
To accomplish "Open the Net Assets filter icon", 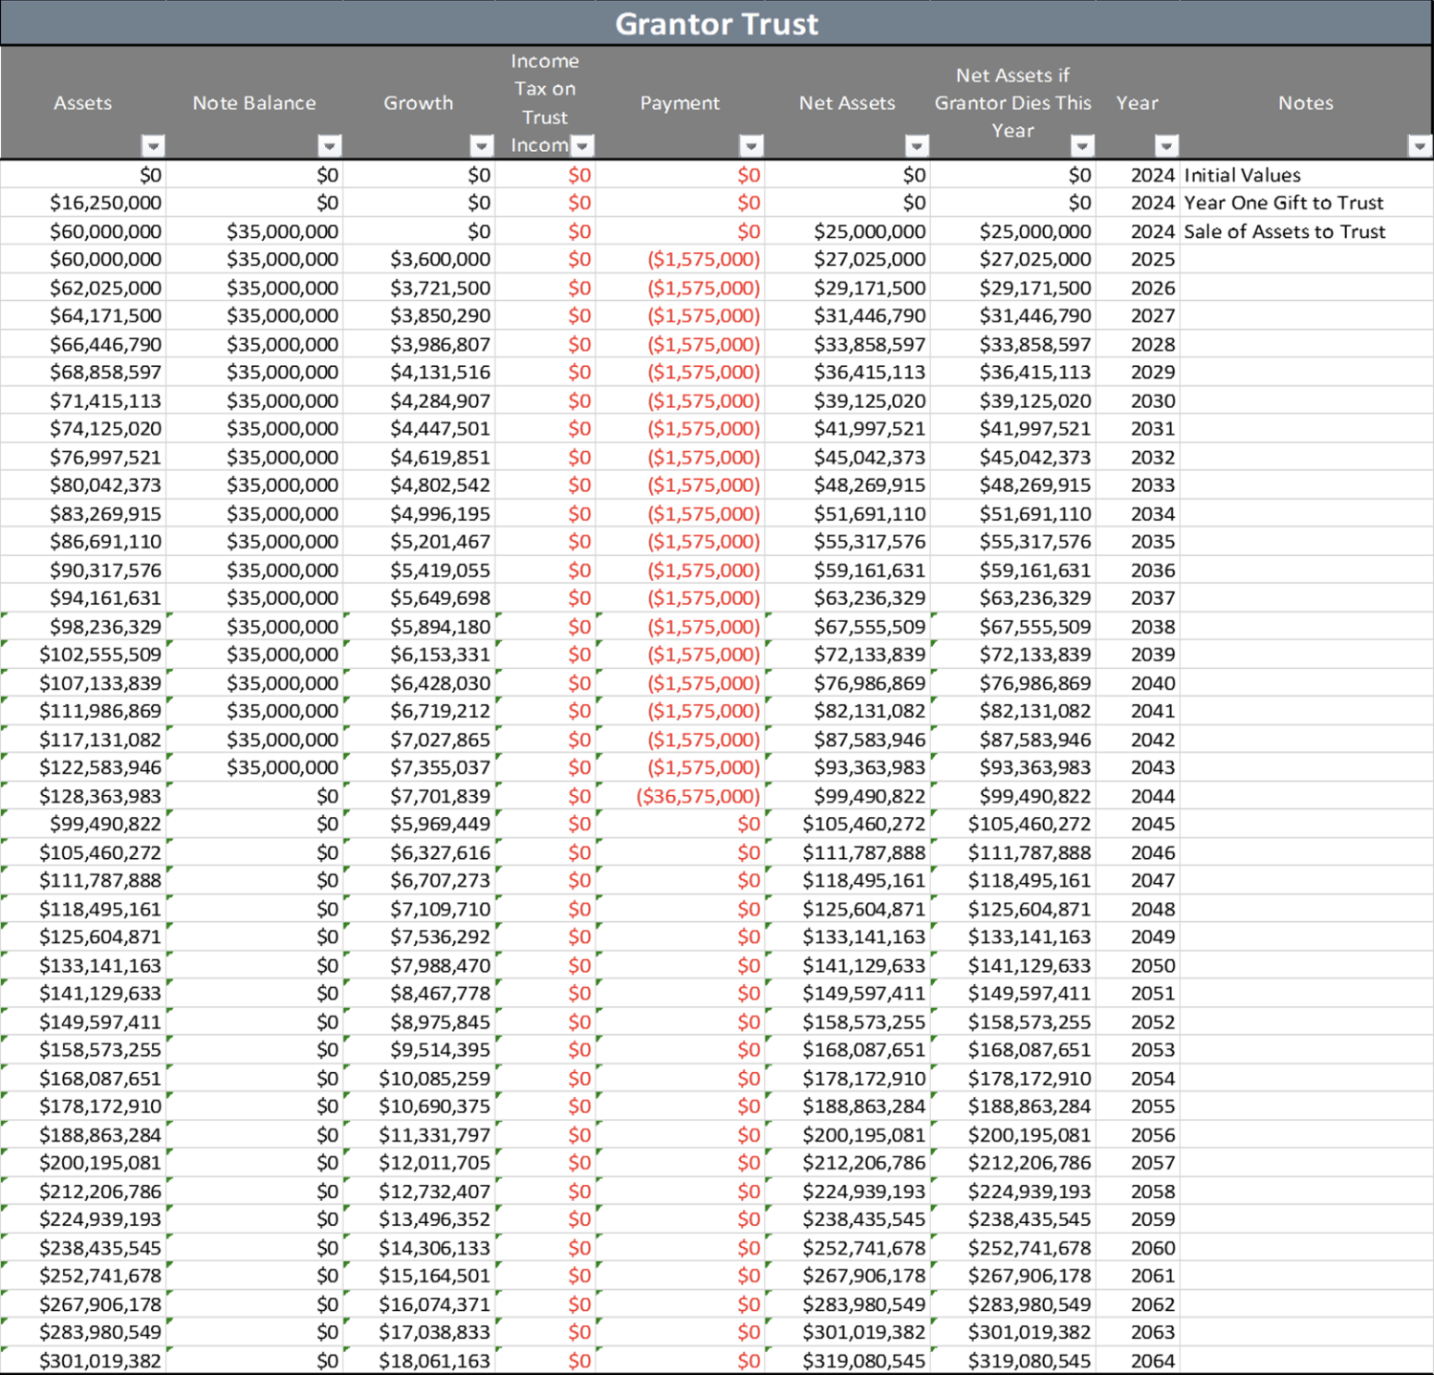I will click(x=916, y=146).
